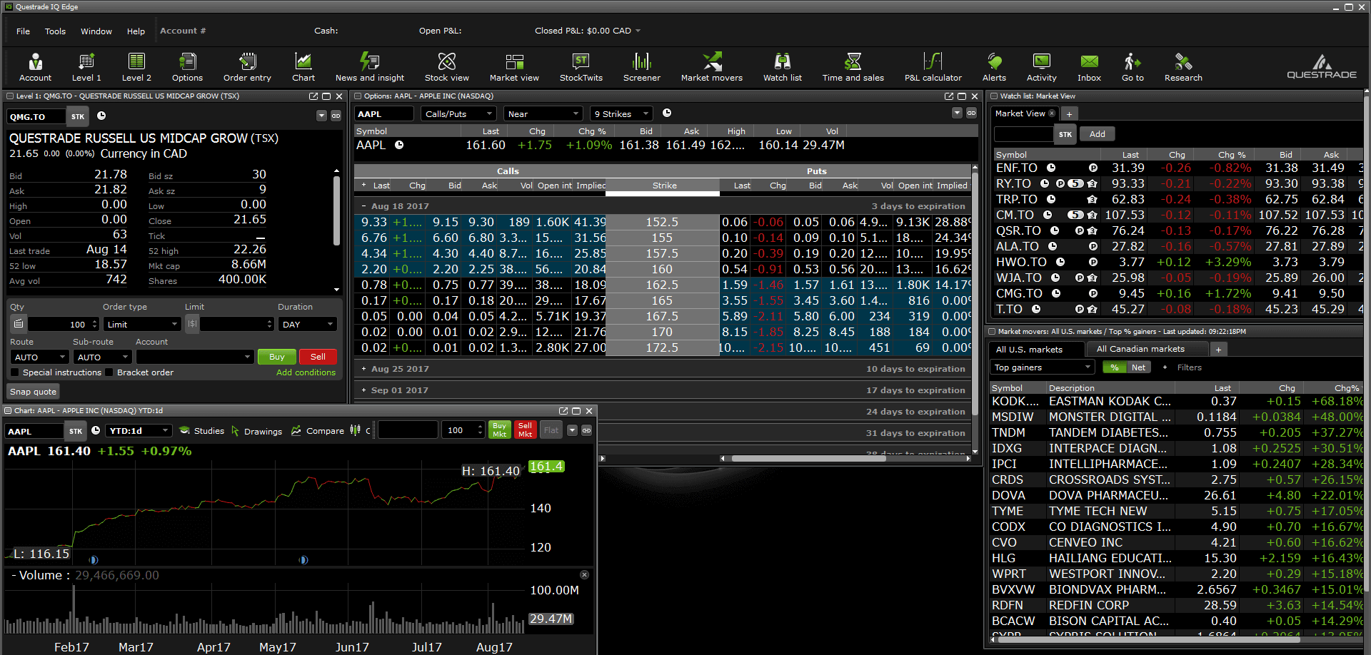The image size is (1371, 655).
Task: Open the Top gainers dropdown
Action: tap(1043, 367)
